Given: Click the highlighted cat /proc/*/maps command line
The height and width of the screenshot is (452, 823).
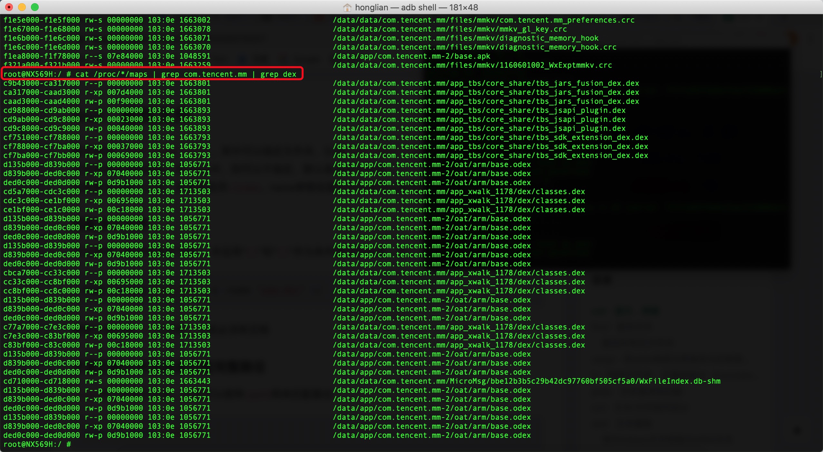Looking at the screenshot, I should coord(150,74).
